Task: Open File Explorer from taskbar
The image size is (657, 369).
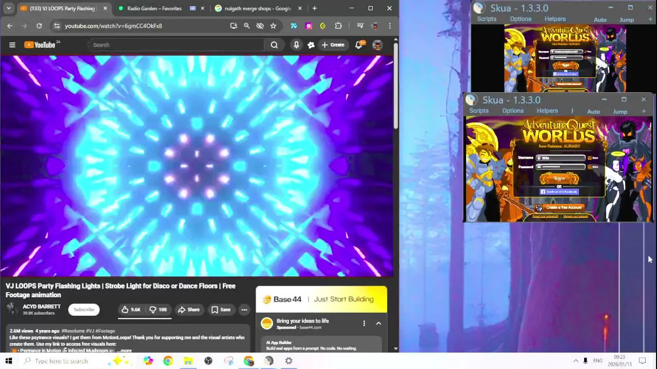Action: pyautogui.click(x=188, y=361)
